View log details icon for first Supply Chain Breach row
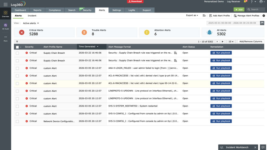Viewport: 267px width, 150px height. [x=175, y=53]
